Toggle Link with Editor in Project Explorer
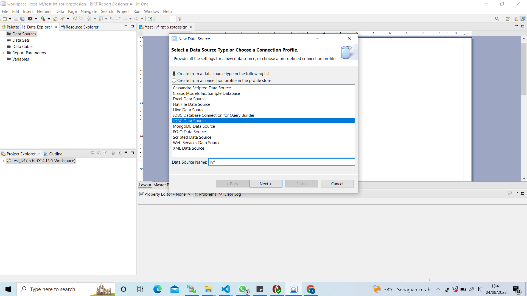Image resolution: width=527 pixels, height=296 pixels. [99, 153]
